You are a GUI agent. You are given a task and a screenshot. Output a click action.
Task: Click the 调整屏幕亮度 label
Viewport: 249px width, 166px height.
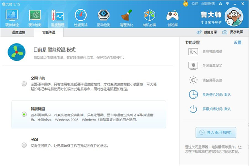pos(212,80)
